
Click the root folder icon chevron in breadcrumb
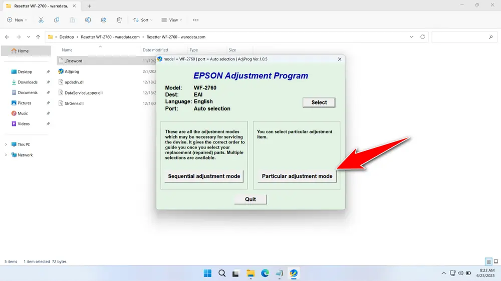point(56,37)
